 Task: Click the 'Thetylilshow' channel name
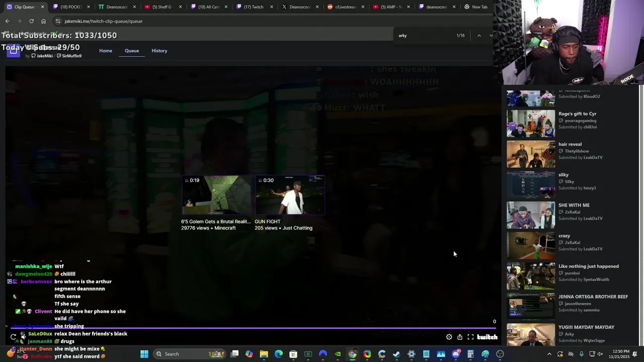[577, 151]
